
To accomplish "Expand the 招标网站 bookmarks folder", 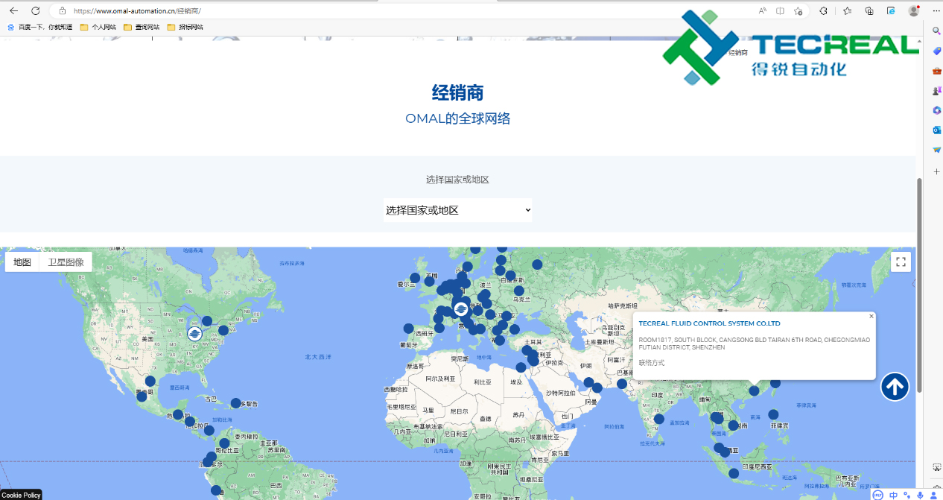I will point(185,28).
